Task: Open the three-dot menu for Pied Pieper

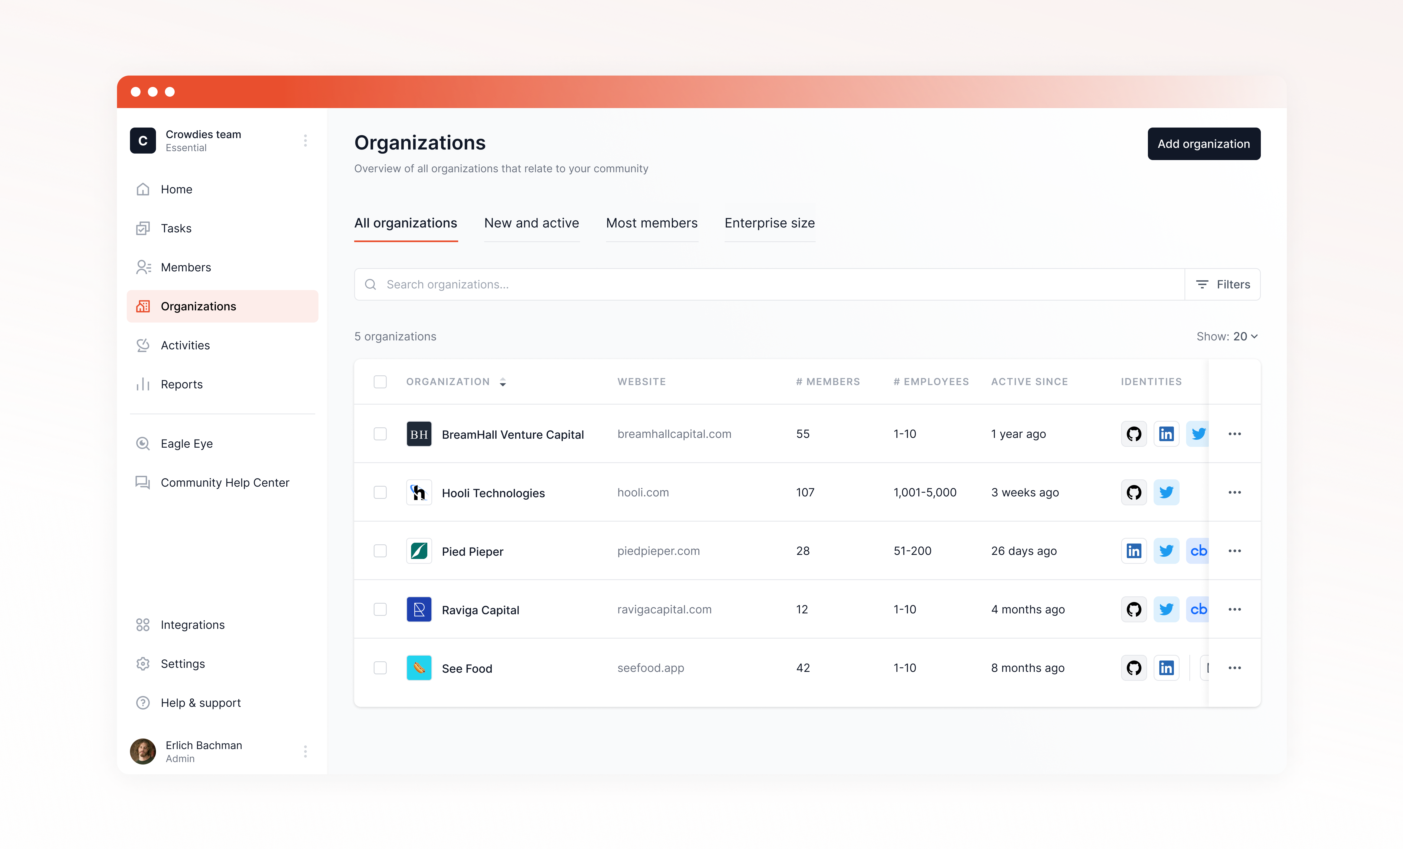Action: tap(1235, 551)
